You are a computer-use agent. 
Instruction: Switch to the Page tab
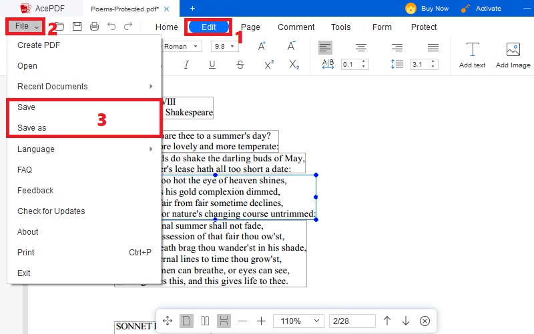point(250,27)
